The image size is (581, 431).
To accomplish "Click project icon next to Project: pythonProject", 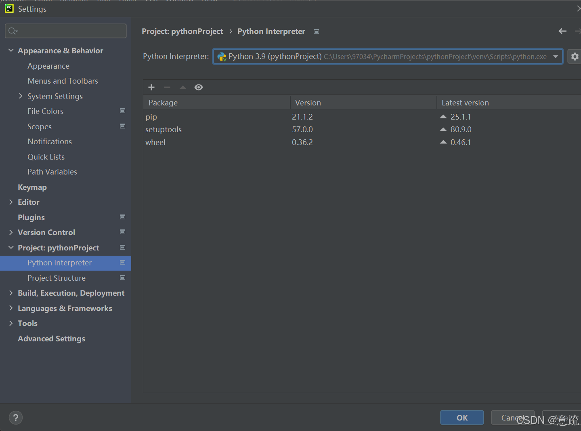I will (x=123, y=247).
